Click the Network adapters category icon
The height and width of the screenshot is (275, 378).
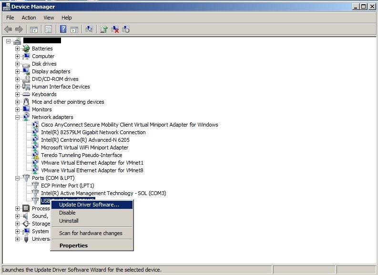click(x=26, y=117)
